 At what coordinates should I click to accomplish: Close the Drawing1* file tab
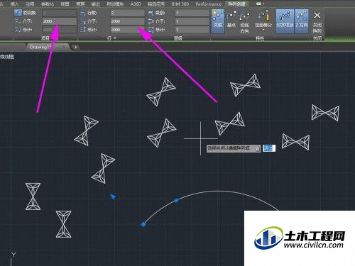coord(64,47)
